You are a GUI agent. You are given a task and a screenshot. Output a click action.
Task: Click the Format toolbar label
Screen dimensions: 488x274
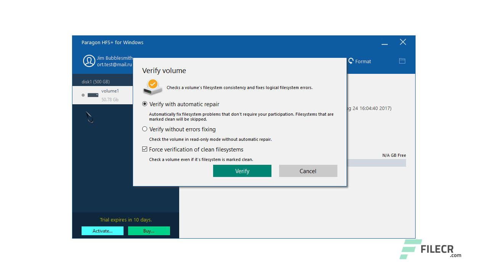point(363,61)
